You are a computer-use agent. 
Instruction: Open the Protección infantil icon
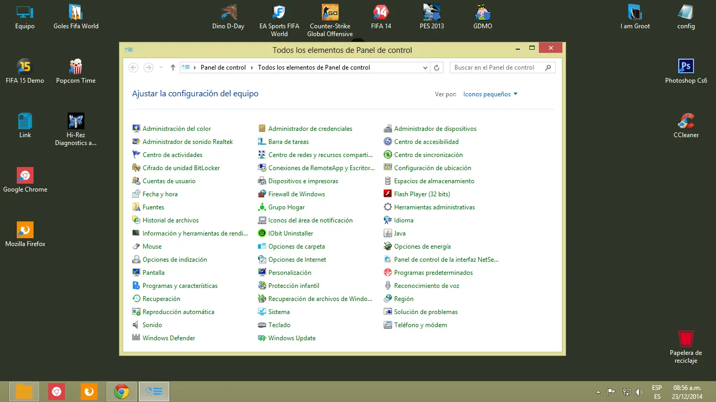click(262, 286)
